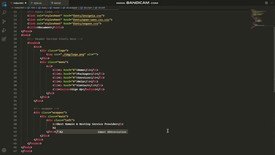
Task: Accept the h2 Emmet Abbreviation suggestion
Action: pyautogui.click(x=92, y=132)
